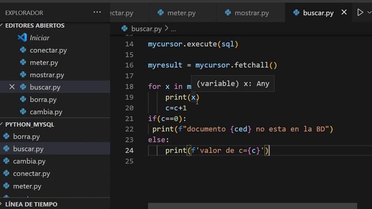Screen dimensions: 372x209
Task: Click Python icon of conectar.py in PYTHON_MYSQL
Action: (6, 173)
